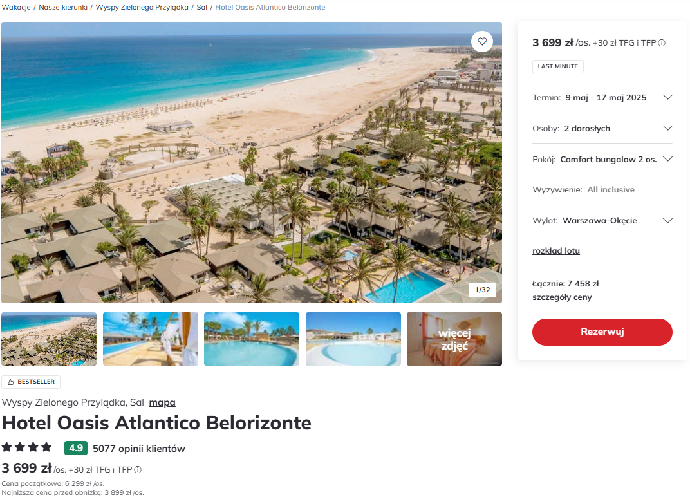Open Wyspy Zielonego Przylądka breadcrumb
This screenshot has width=690, height=497.
[142, 7]
